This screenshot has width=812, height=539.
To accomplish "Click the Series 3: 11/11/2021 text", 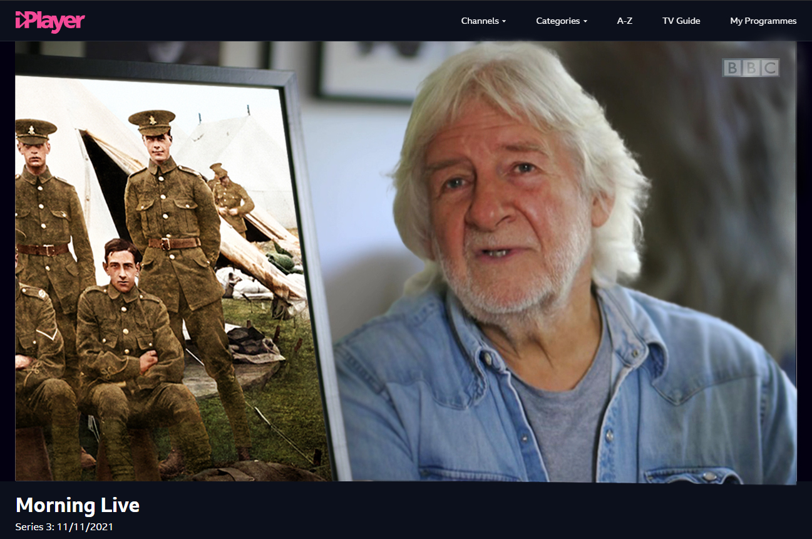I will coord(64,527).
